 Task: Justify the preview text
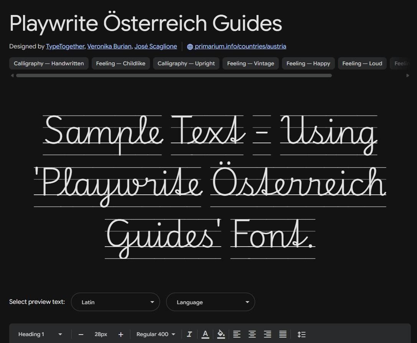click(283, 334)
